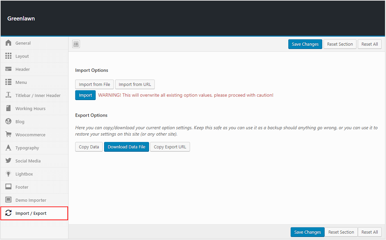Image resolution: width=386 pixels, height=240 pixels.
Task: Click the lightbulb icon beside Lightbox
Action: (8, 174)
